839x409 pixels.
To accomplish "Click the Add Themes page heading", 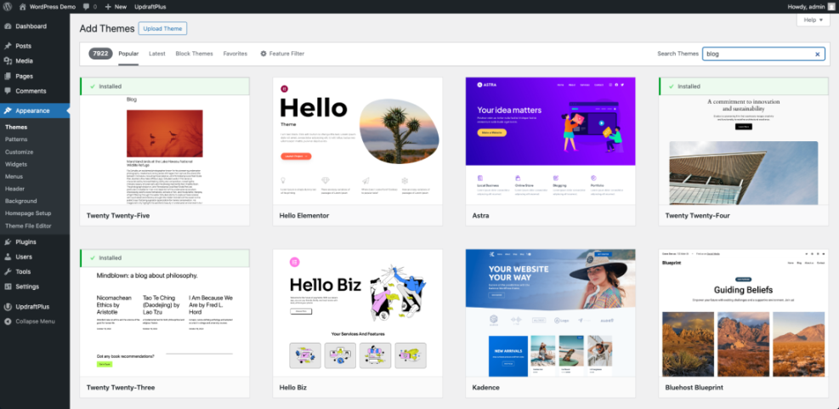I will point(105,28).
